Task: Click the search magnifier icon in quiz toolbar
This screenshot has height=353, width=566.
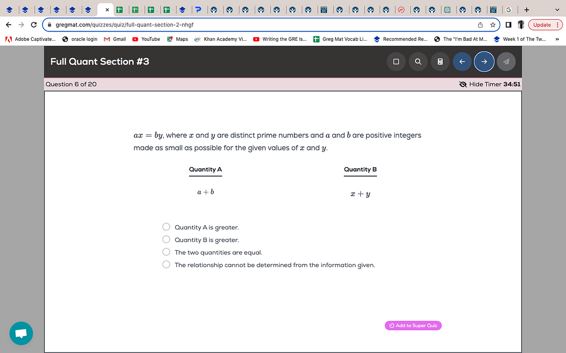Action: click(x=418, y=62)
